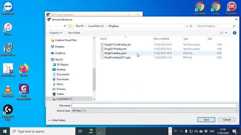Open the leftmost Chrome desktop shortcut
The image size is (241, 135).
click(200, 8)
